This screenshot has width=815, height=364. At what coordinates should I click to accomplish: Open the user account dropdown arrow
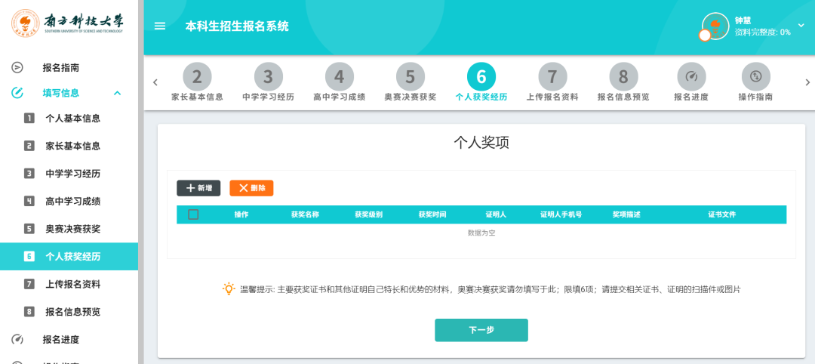tap(801, 26)
